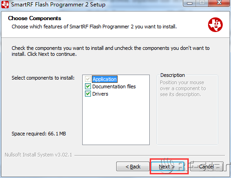This screenshot has height=178, width=231.
Task: Return to previous page with Back
Action: point(133,167)
